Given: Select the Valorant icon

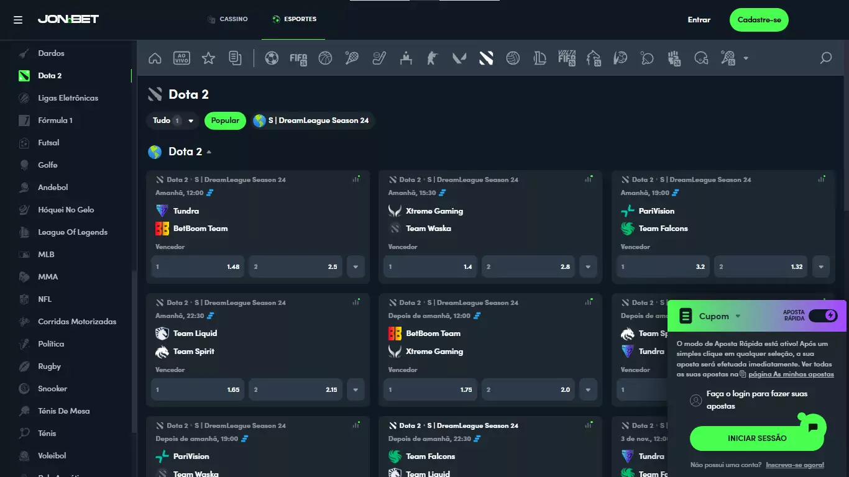Looking at the screenshot, I should point(459,58).
